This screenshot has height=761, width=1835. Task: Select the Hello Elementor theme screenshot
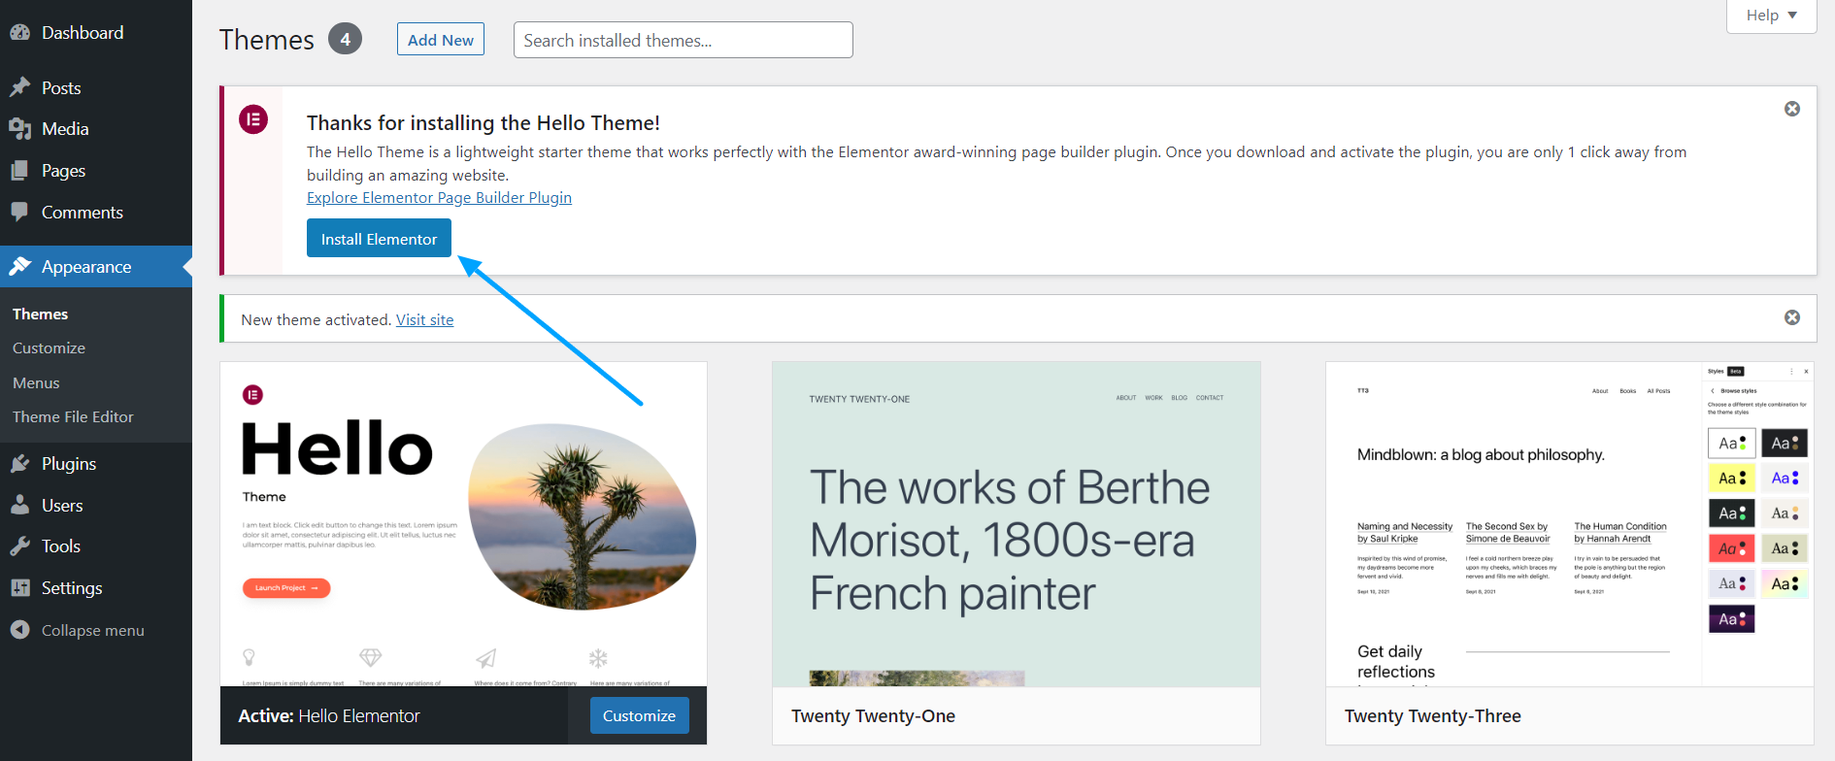[463, 524]
